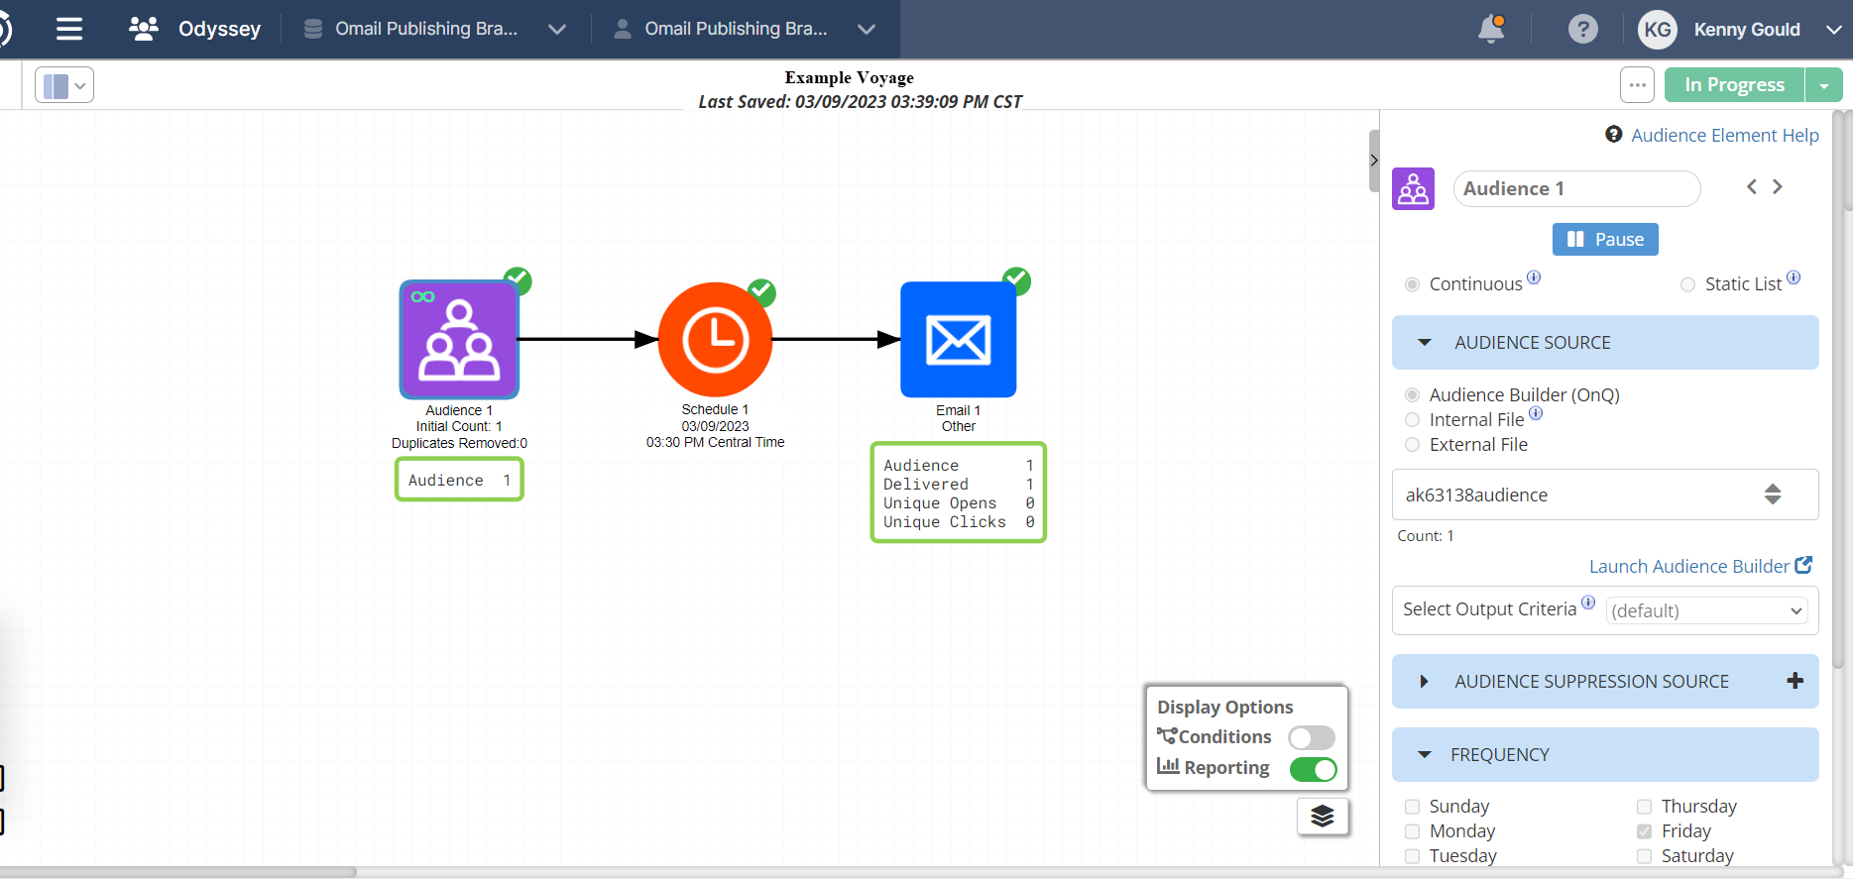Expand the AUDIENCE SUPPRESSION SOURCE section
1853x879 pixels.
tap(1425, 682)
